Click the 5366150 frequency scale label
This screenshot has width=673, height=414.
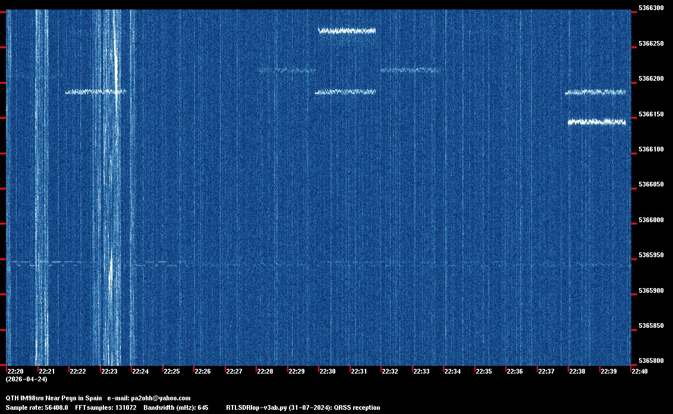(650, 114)
